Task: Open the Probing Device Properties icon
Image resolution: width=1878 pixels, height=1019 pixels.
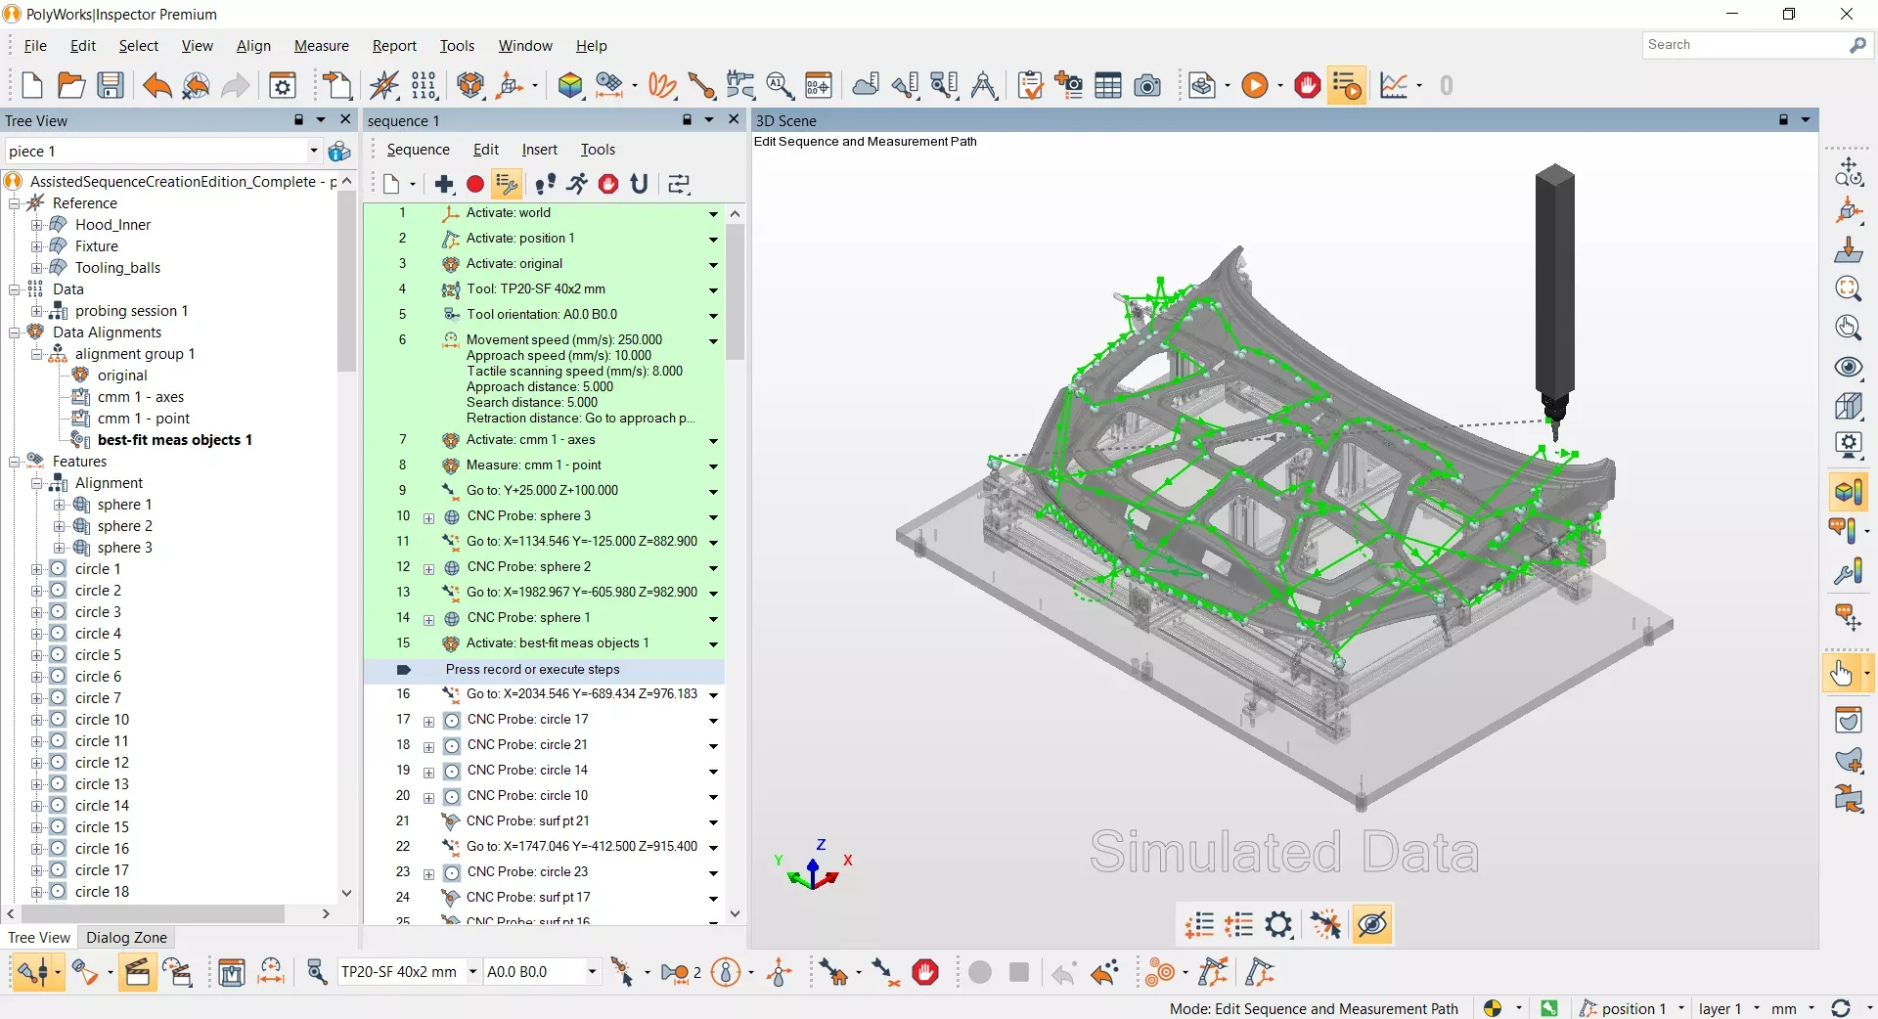Action: pos(316,973)
